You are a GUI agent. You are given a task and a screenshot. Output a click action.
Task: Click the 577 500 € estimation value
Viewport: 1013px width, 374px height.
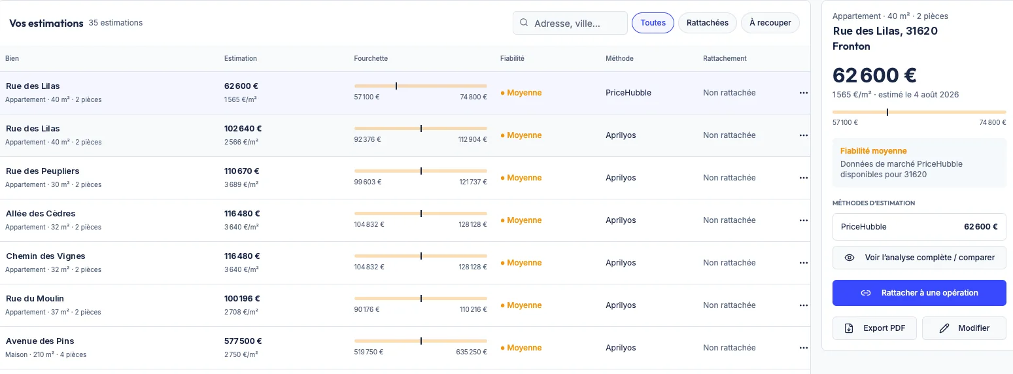243,341
